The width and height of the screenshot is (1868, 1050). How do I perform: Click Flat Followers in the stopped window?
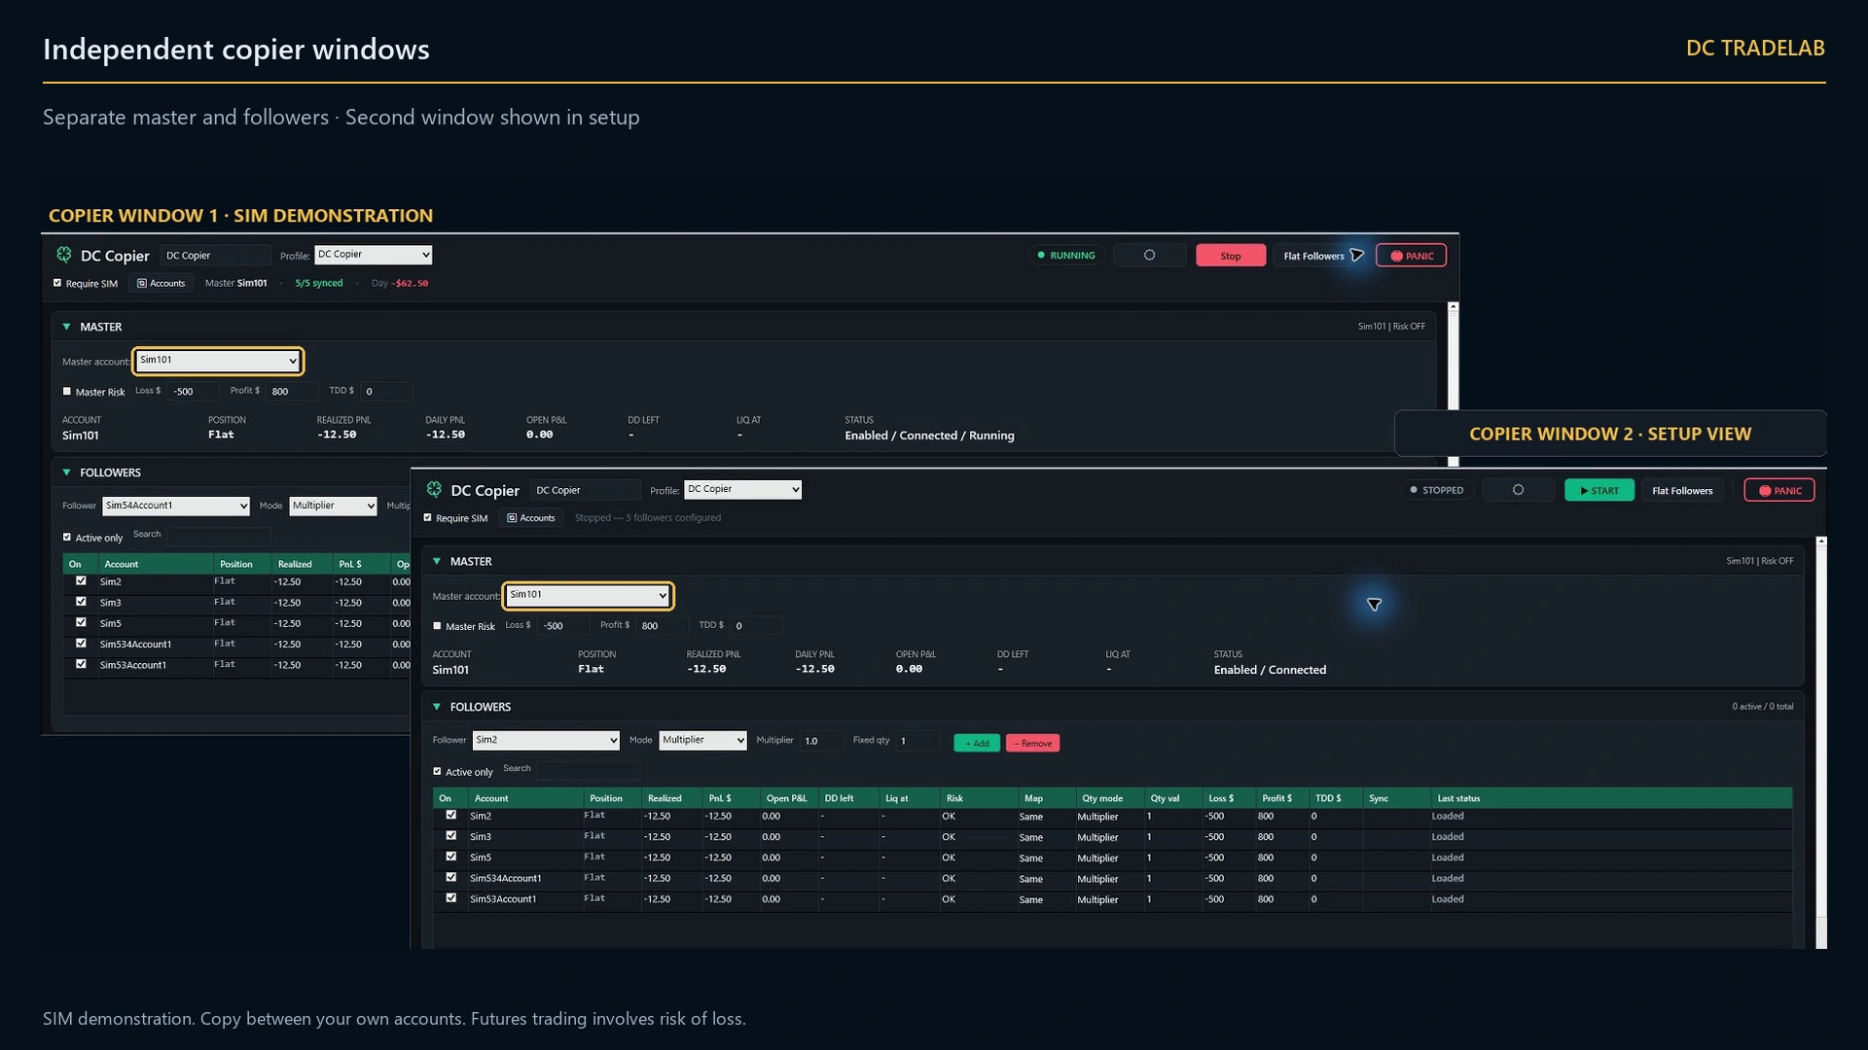pyautogui.click(x=1682, y=490)
